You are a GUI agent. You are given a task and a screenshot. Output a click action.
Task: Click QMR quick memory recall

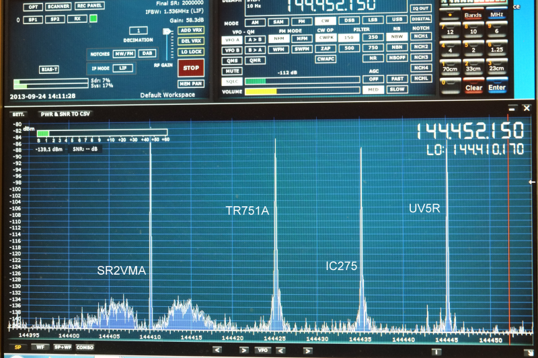tap(255, 60)
